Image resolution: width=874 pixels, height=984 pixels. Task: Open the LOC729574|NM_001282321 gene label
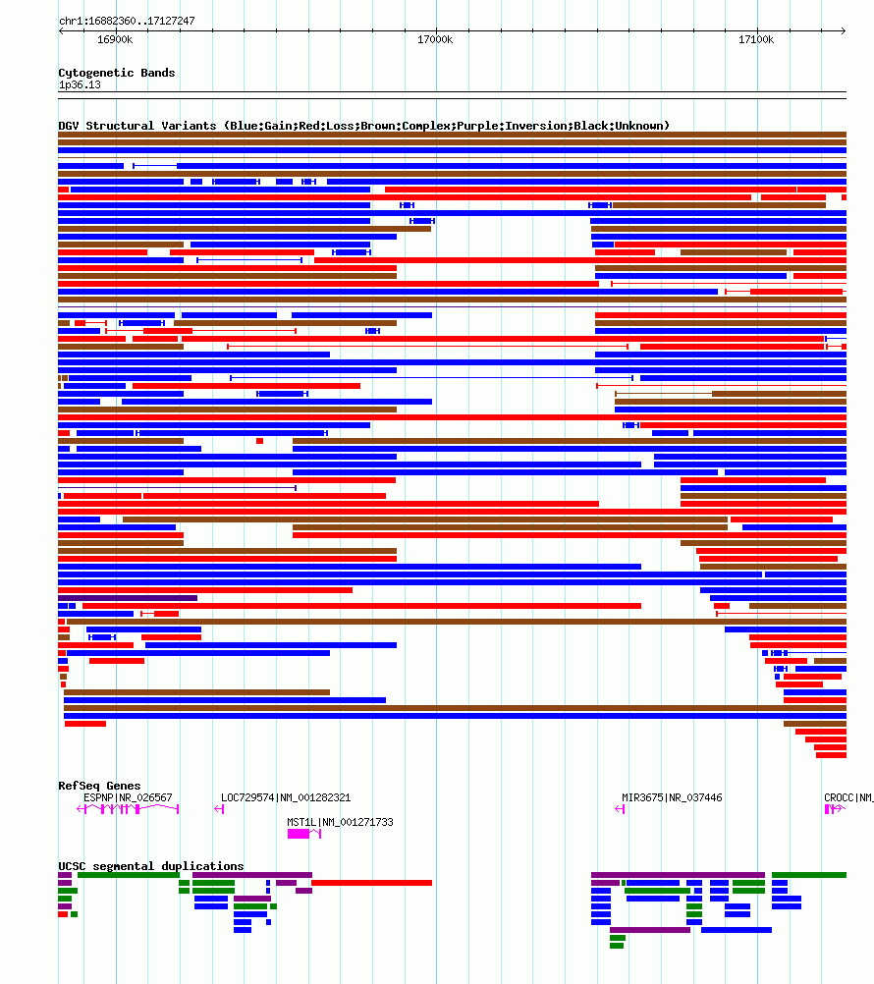tap(286, 797)
